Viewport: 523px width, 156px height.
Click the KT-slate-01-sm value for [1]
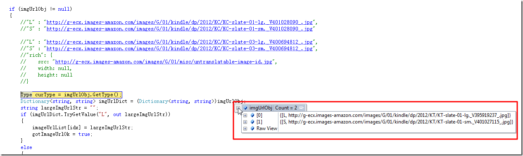tap(396, 122)
